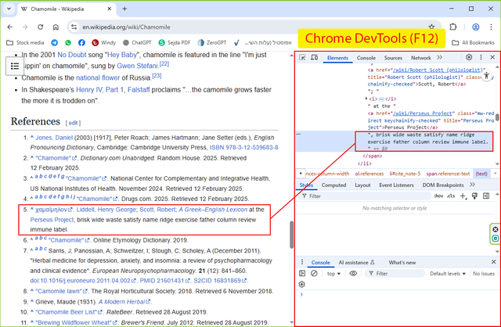
Task: Open the WhatsApp bookmark icon
Action: point(68,42)
